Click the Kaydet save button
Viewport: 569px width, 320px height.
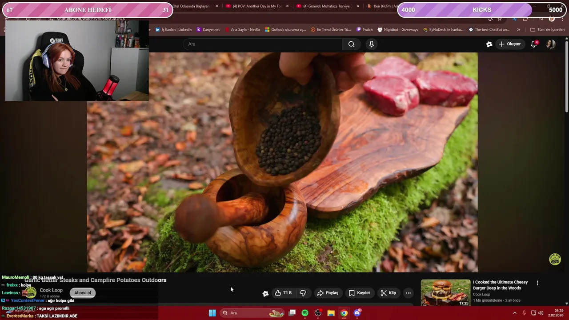tap(359, 293)
